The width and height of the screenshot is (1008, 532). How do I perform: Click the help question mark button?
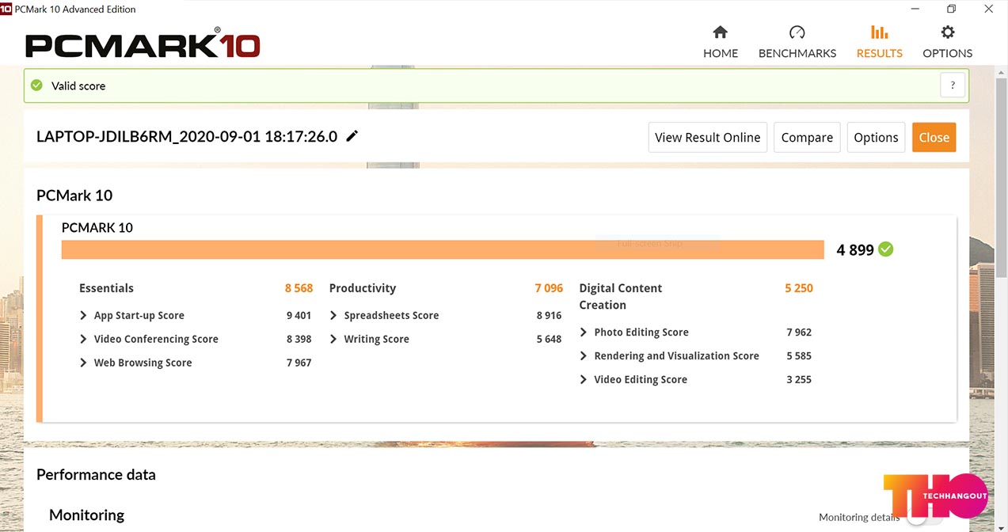pos(953,85)
